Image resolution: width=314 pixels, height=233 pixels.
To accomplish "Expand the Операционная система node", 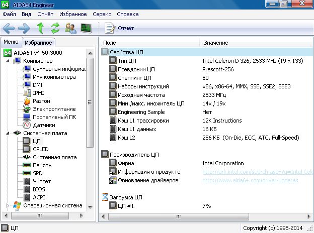I will tap(8, 205).
